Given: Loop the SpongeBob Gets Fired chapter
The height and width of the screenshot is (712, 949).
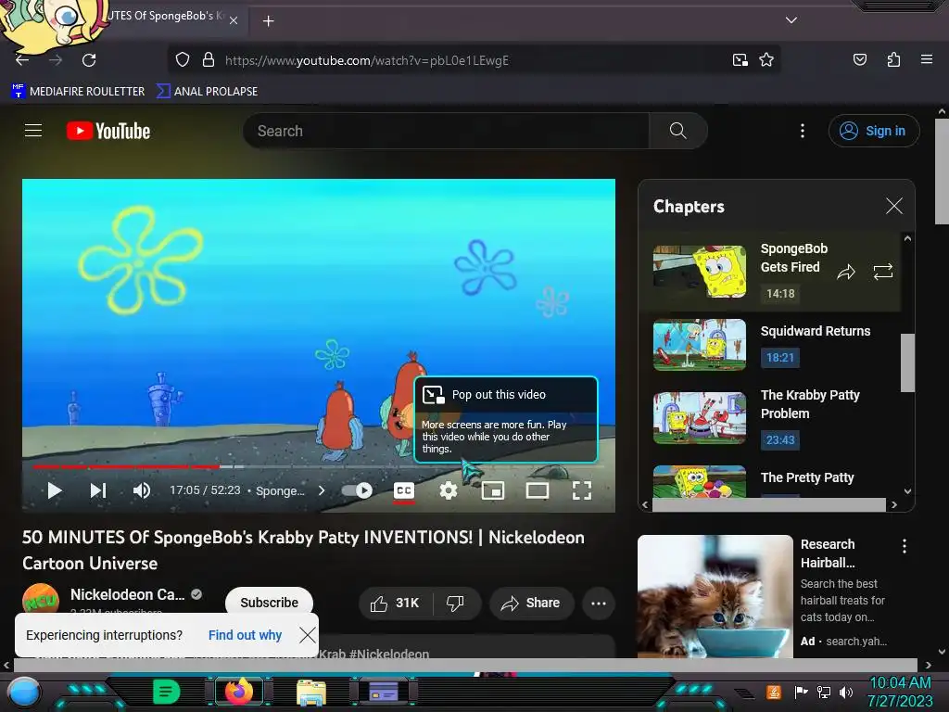Looking at the screenshot, I should coord(883,272).
